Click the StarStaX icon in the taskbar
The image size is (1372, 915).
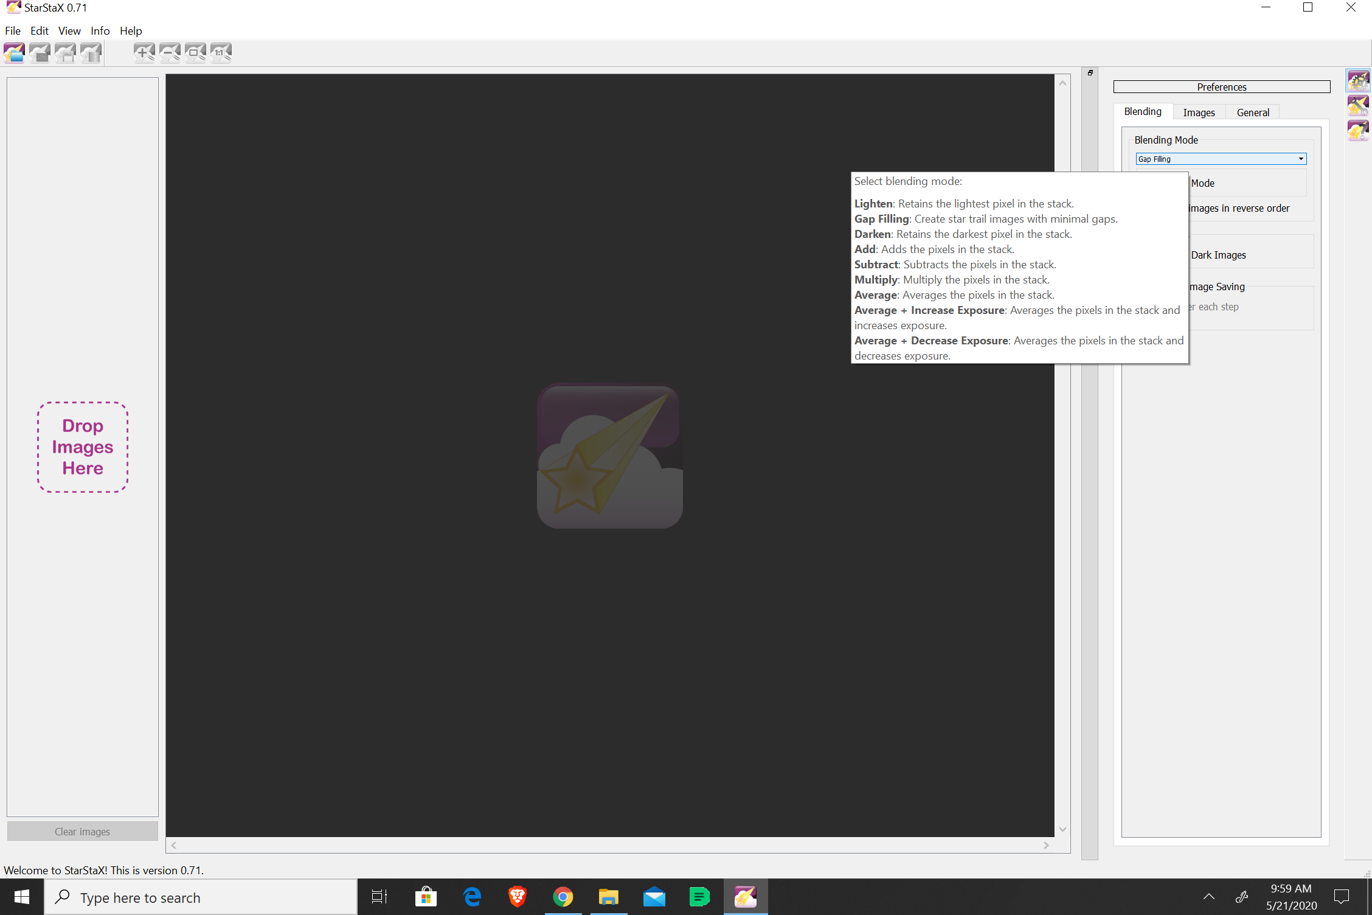(x=746, y=897)
